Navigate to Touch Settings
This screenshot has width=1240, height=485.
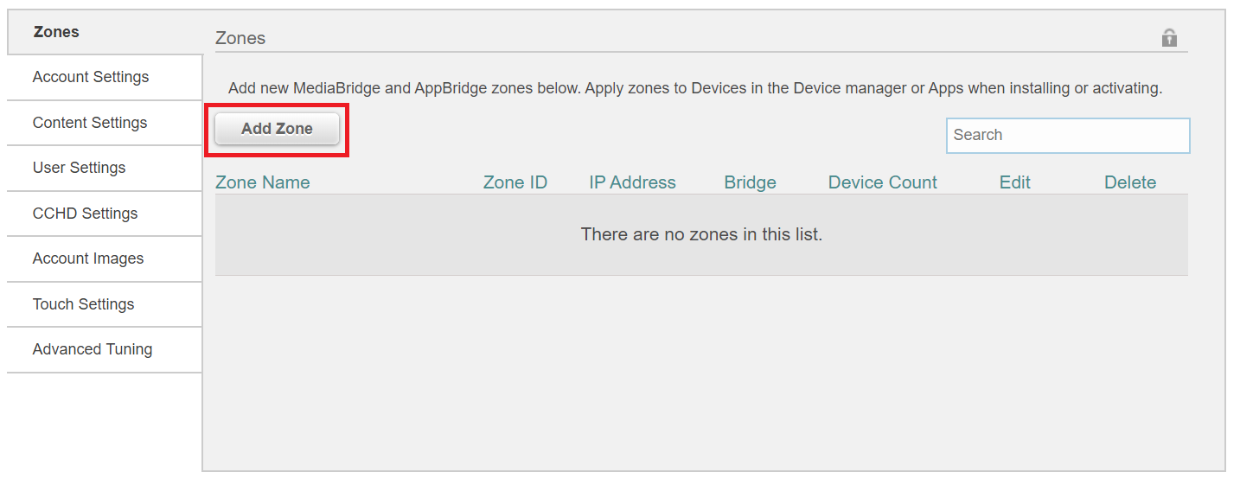point(83,304)
